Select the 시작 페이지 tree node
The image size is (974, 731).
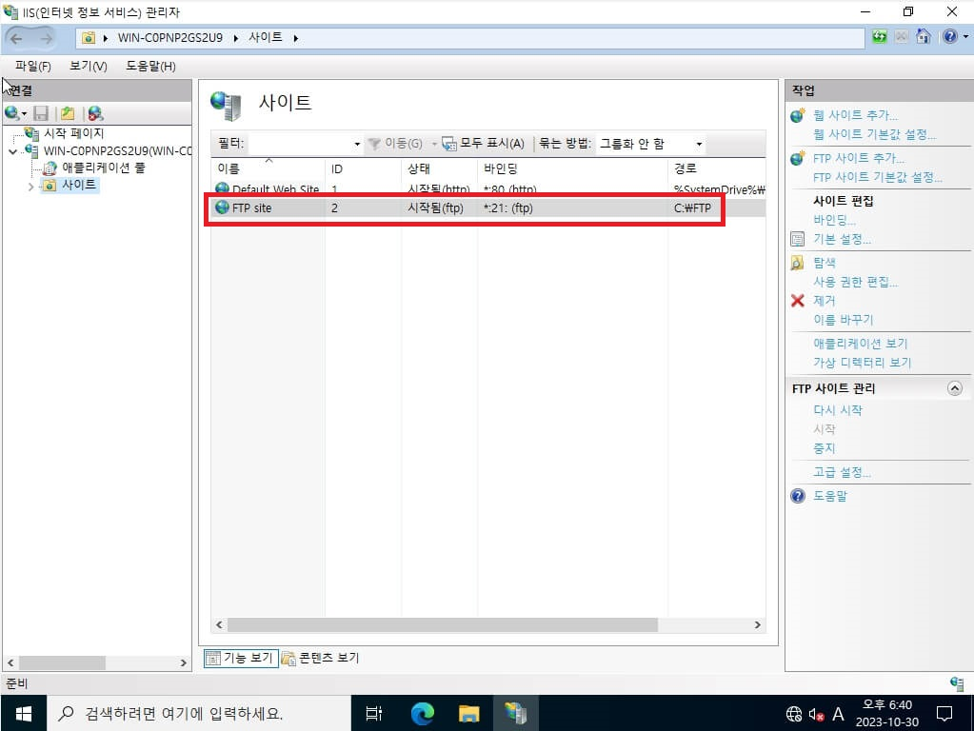[74, 133]
